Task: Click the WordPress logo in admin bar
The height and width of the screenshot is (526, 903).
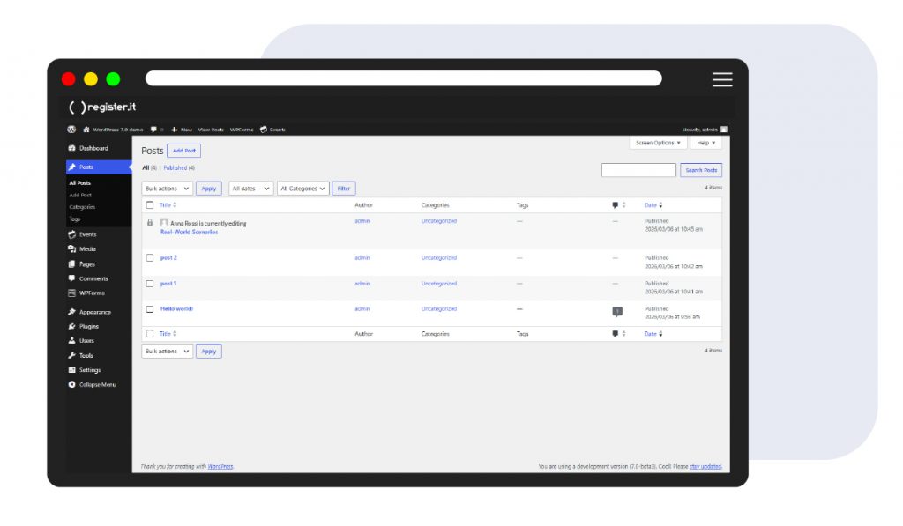Action: click(71, 130)
